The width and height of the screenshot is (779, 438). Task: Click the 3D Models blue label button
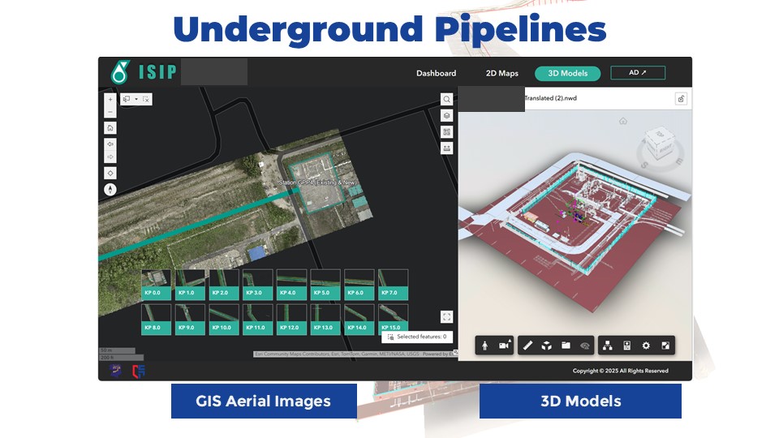[x=580, y=401]
